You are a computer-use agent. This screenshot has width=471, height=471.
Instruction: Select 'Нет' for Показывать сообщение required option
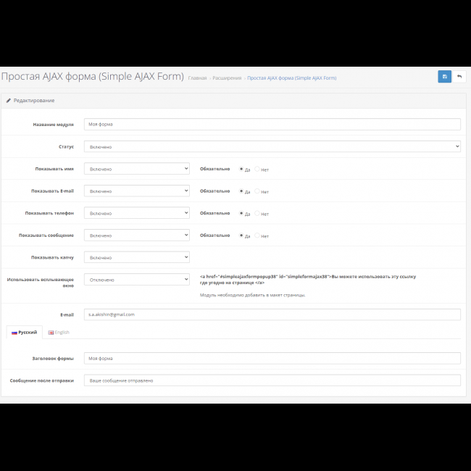[257, 236]
